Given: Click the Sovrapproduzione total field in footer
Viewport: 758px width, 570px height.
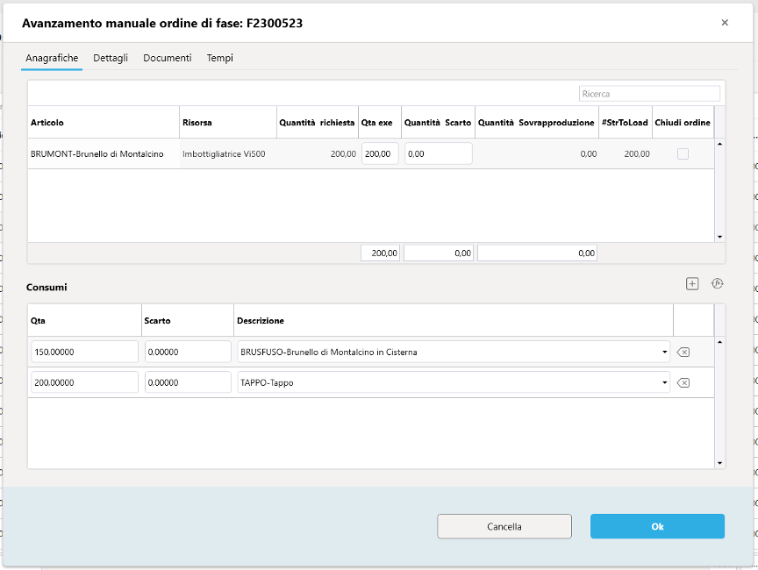Looking at the screenshot, I should click(x=537, y=253).
